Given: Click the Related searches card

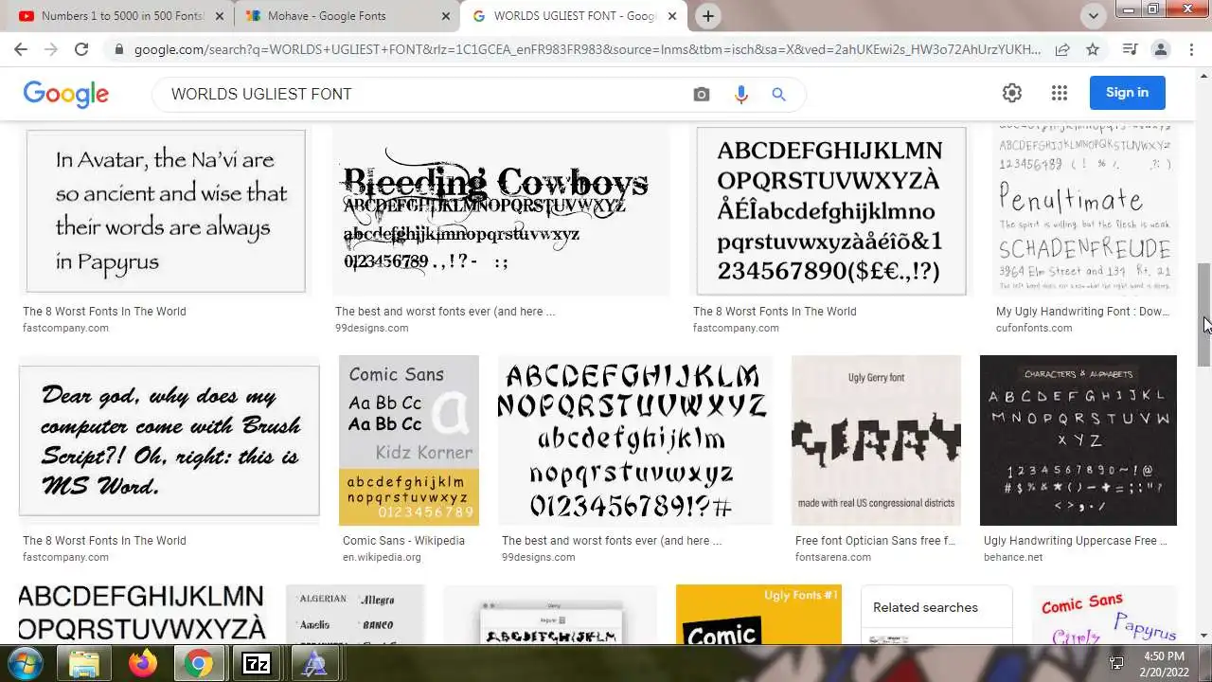Looking at the screenshot, I should pyautogui.click(x=936, y=615).
